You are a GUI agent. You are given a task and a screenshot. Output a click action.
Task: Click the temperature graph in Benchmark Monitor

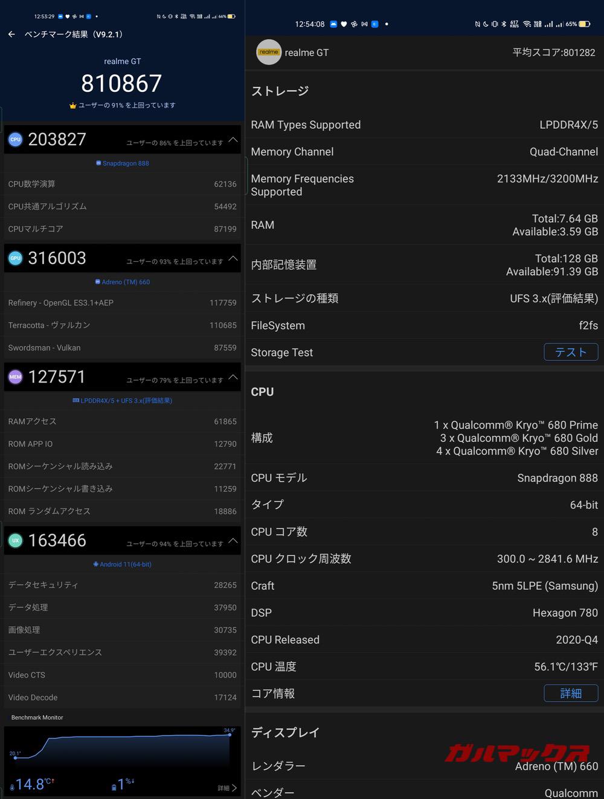121,749
